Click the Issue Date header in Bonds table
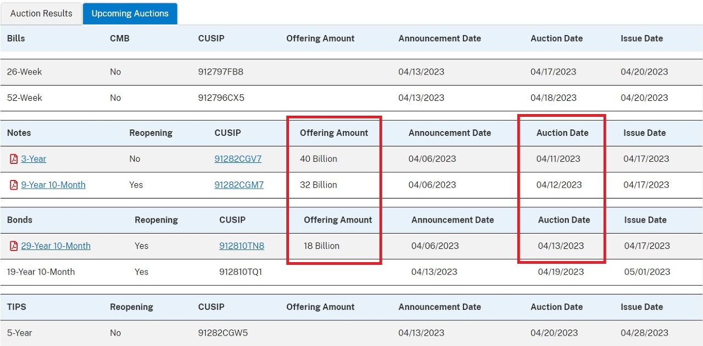 (645, 220)
